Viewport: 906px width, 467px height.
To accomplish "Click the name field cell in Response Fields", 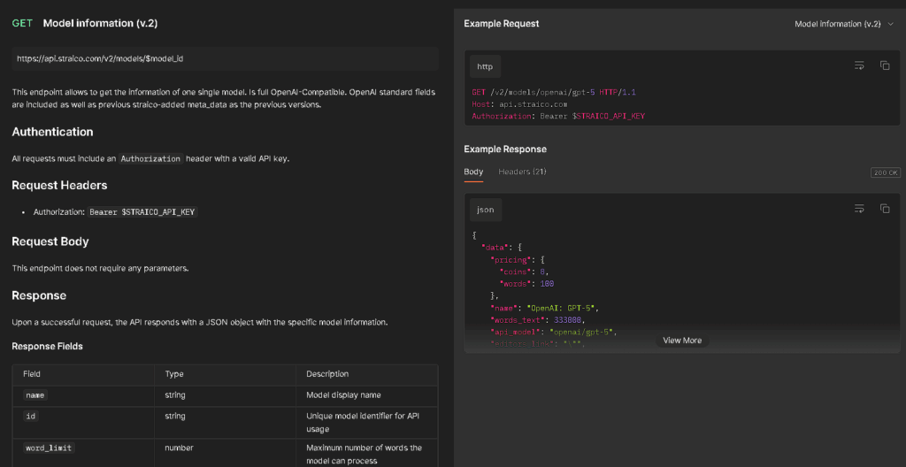I will 35,395.
